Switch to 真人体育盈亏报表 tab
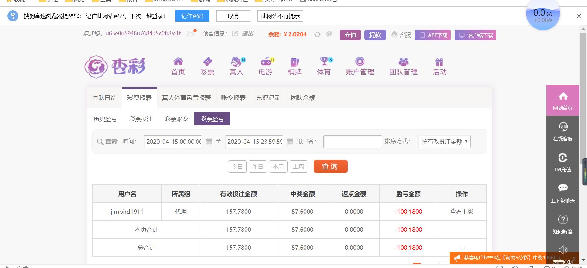587x268 pixels. 186,98
